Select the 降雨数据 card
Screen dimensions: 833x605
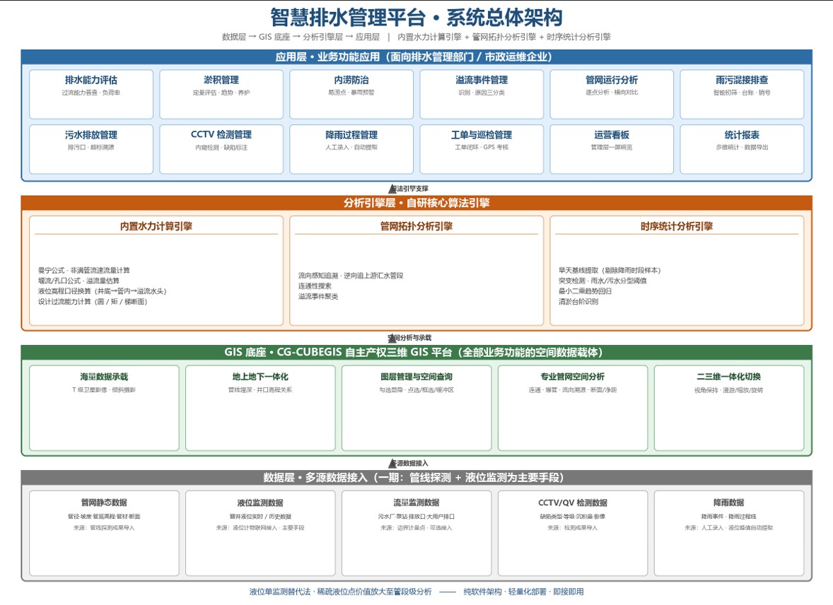729,534
